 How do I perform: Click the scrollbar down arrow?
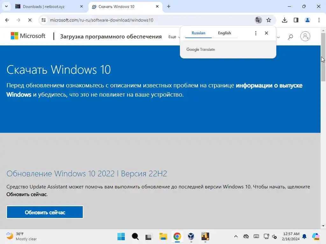pyautogui.click(x=323, y=226)
